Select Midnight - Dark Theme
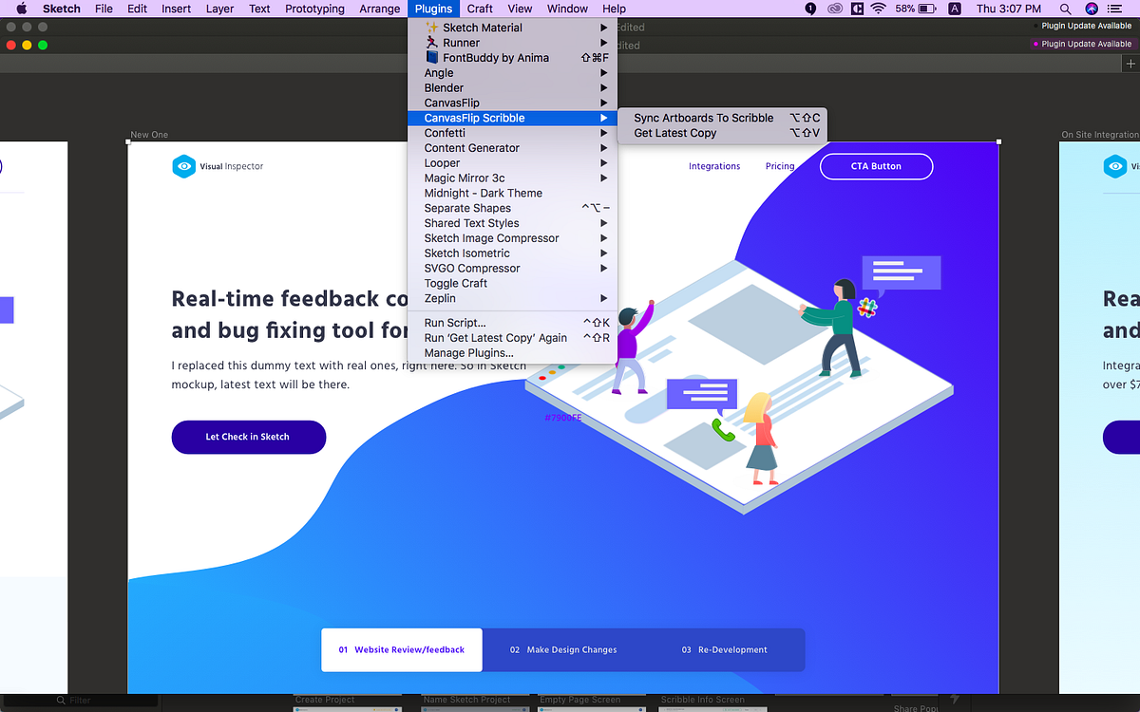The image size is (1140, 712). click(512, 193)
